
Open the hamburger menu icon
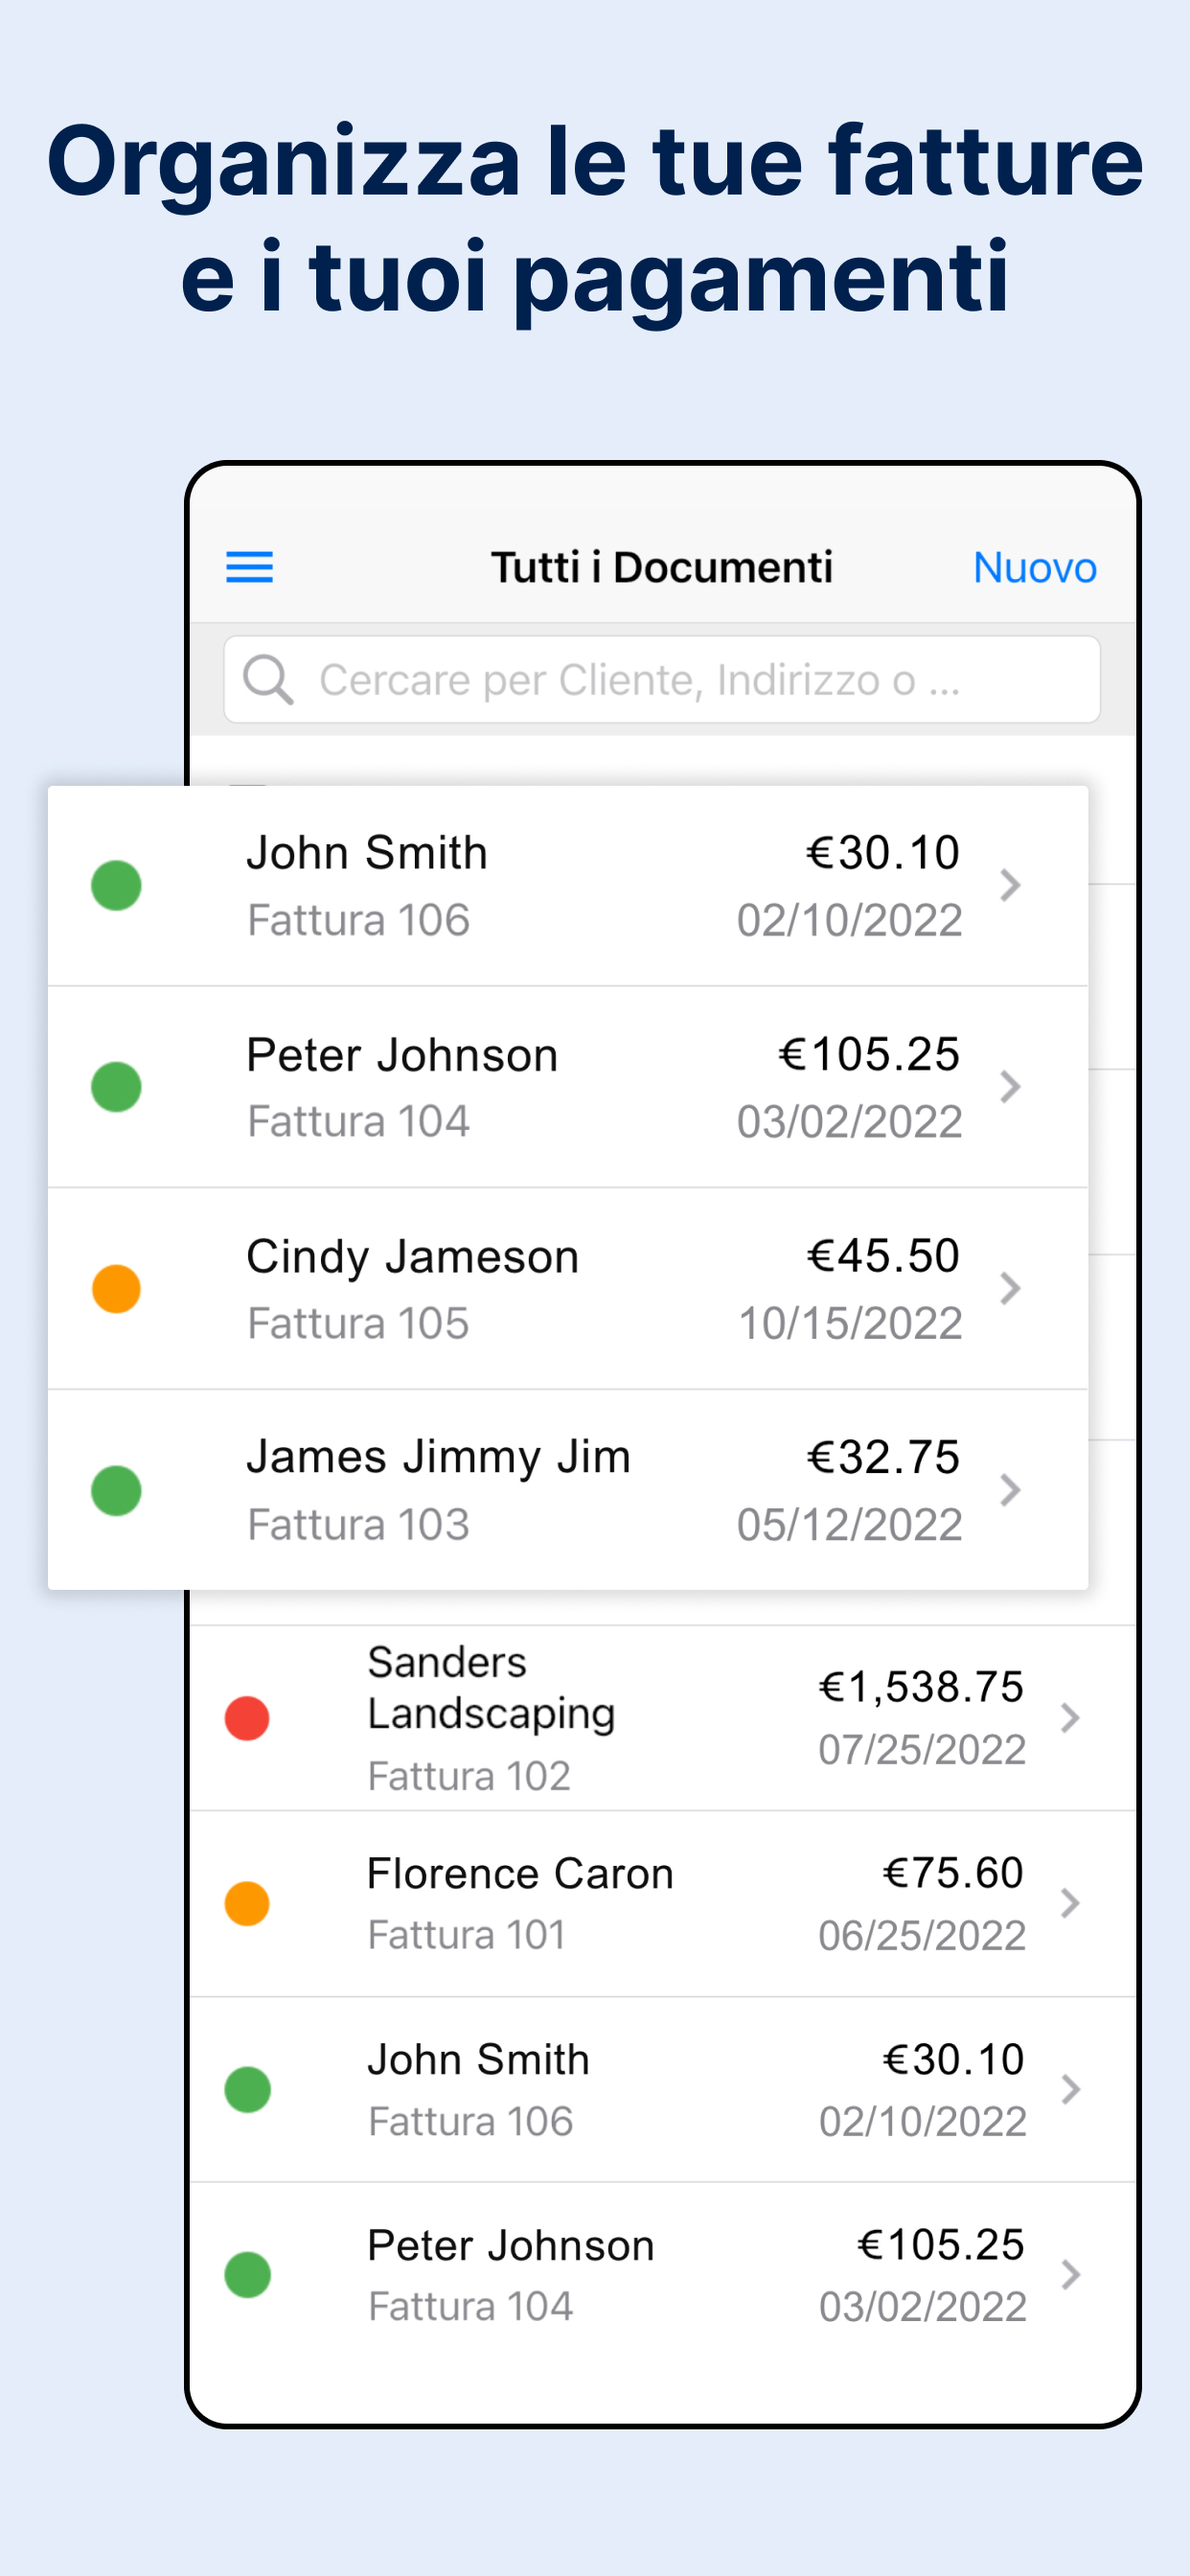point(249,567)
